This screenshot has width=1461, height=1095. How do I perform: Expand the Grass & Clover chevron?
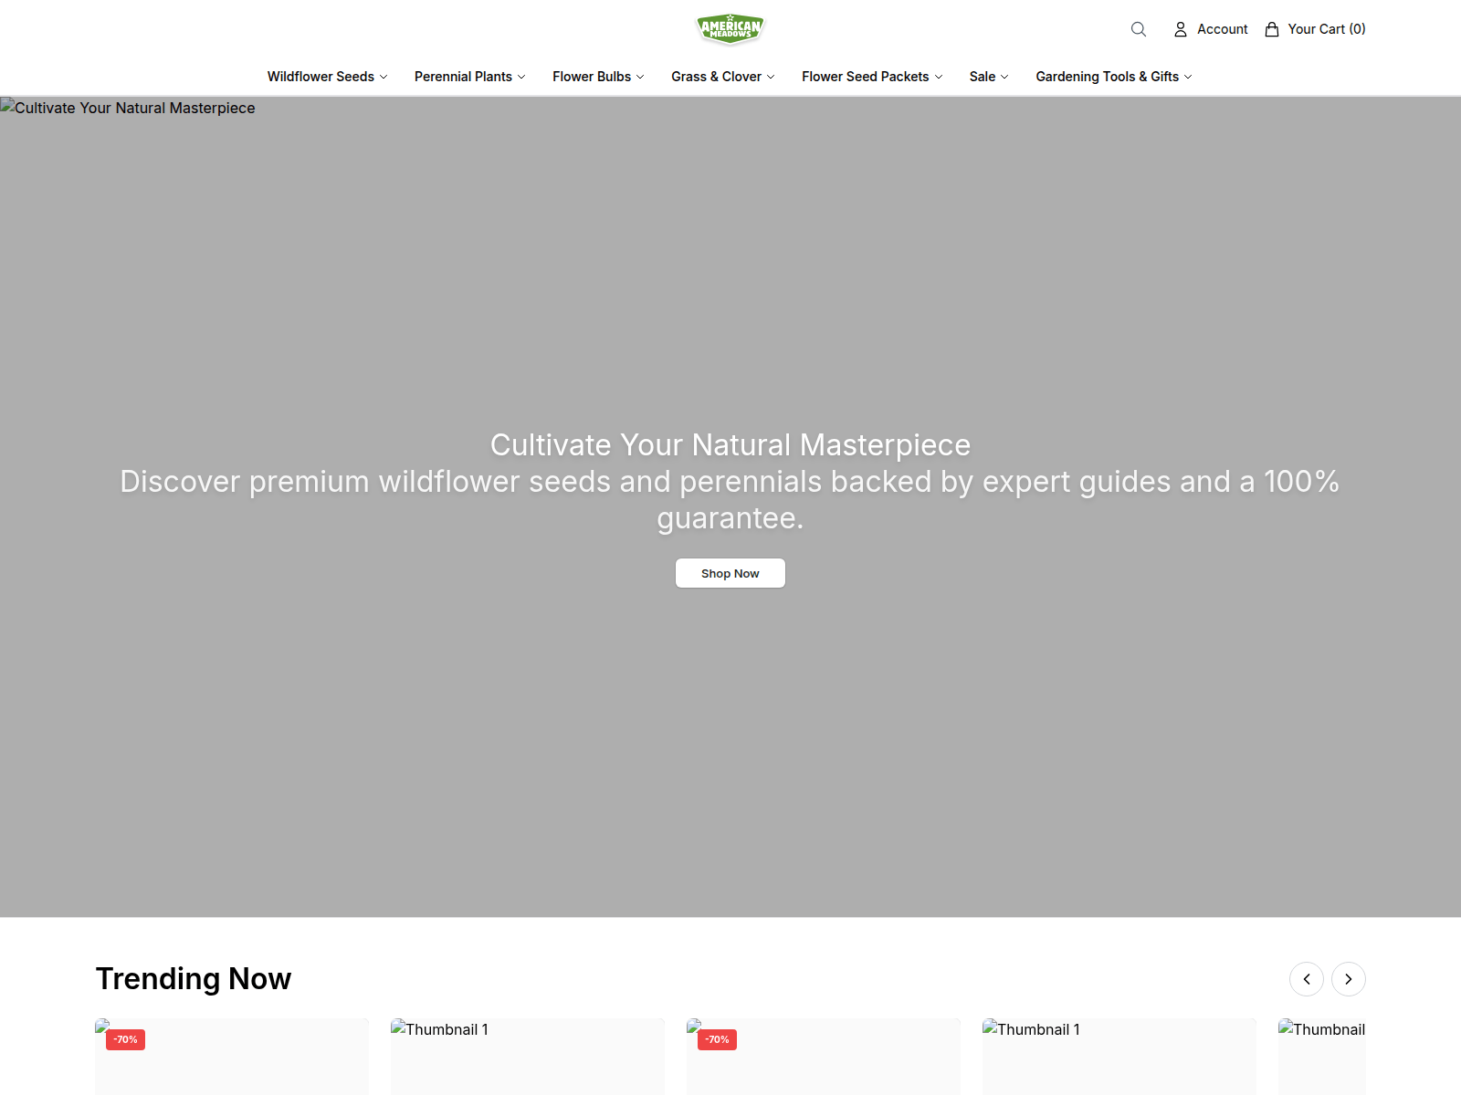click(x=771, y=77)
